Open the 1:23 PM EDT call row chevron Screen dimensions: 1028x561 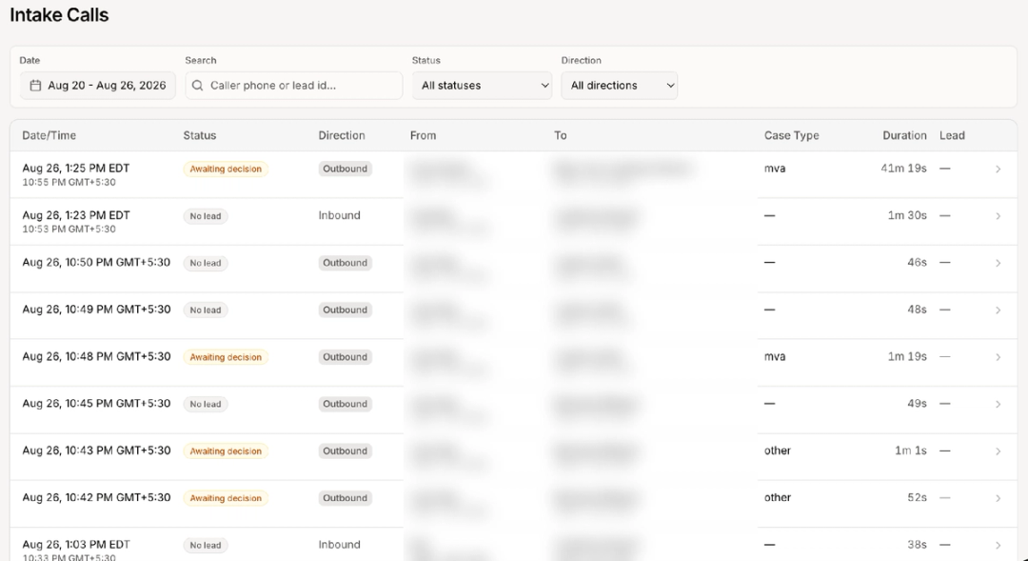pos(998,216)
